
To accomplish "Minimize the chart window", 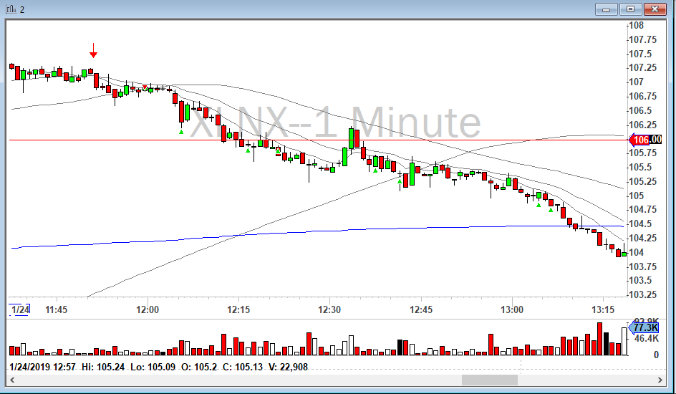I will pos(607,9).
